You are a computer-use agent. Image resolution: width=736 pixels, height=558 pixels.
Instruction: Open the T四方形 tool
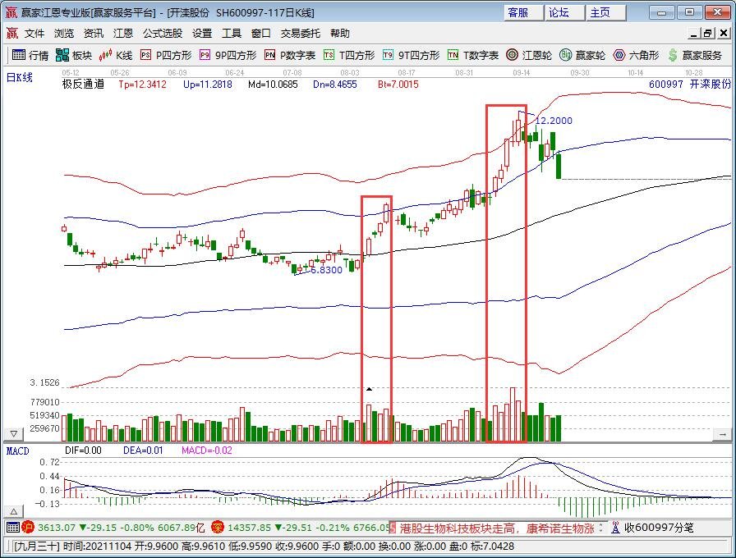click(x=349, y=55)
